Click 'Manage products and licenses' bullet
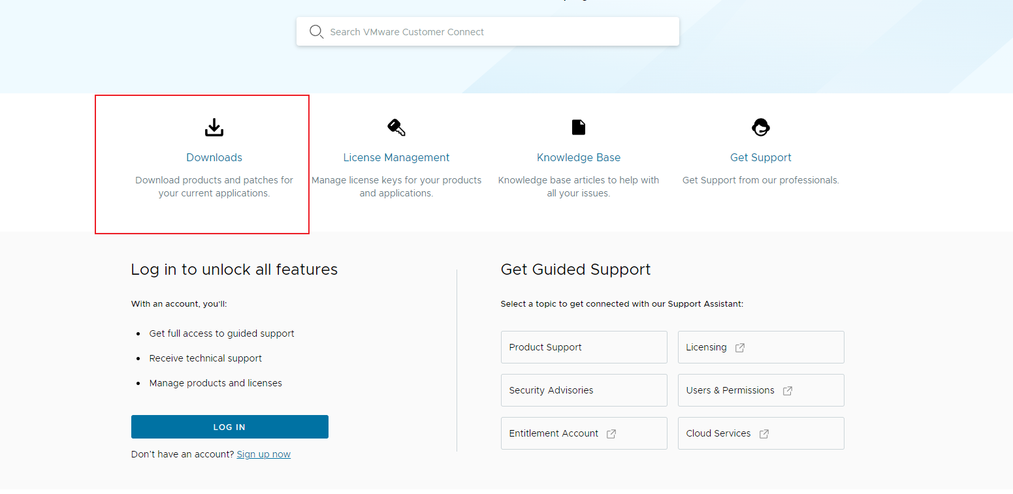 pyautogui.click(x=216, y=383)
